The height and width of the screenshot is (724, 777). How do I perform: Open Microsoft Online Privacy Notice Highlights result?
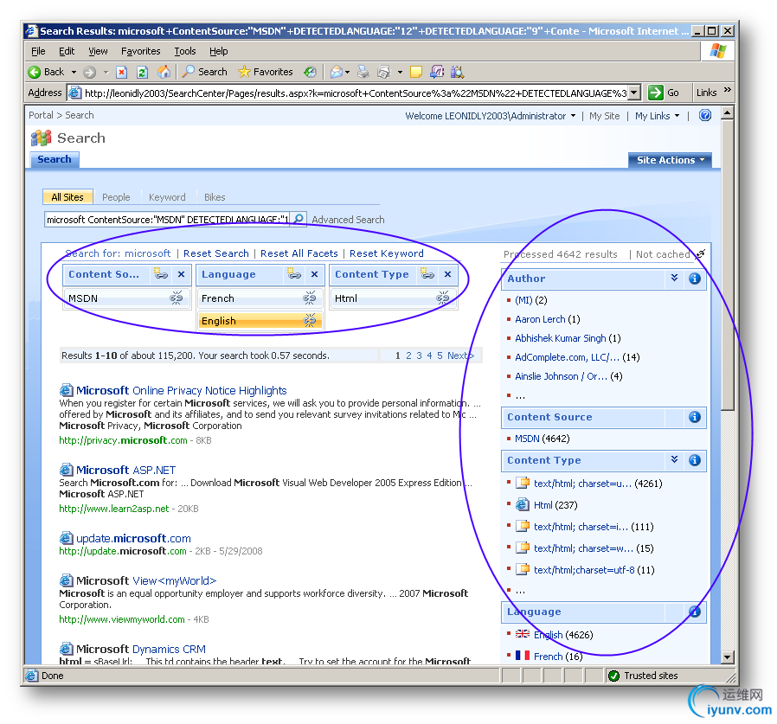(x=182, y=390)
